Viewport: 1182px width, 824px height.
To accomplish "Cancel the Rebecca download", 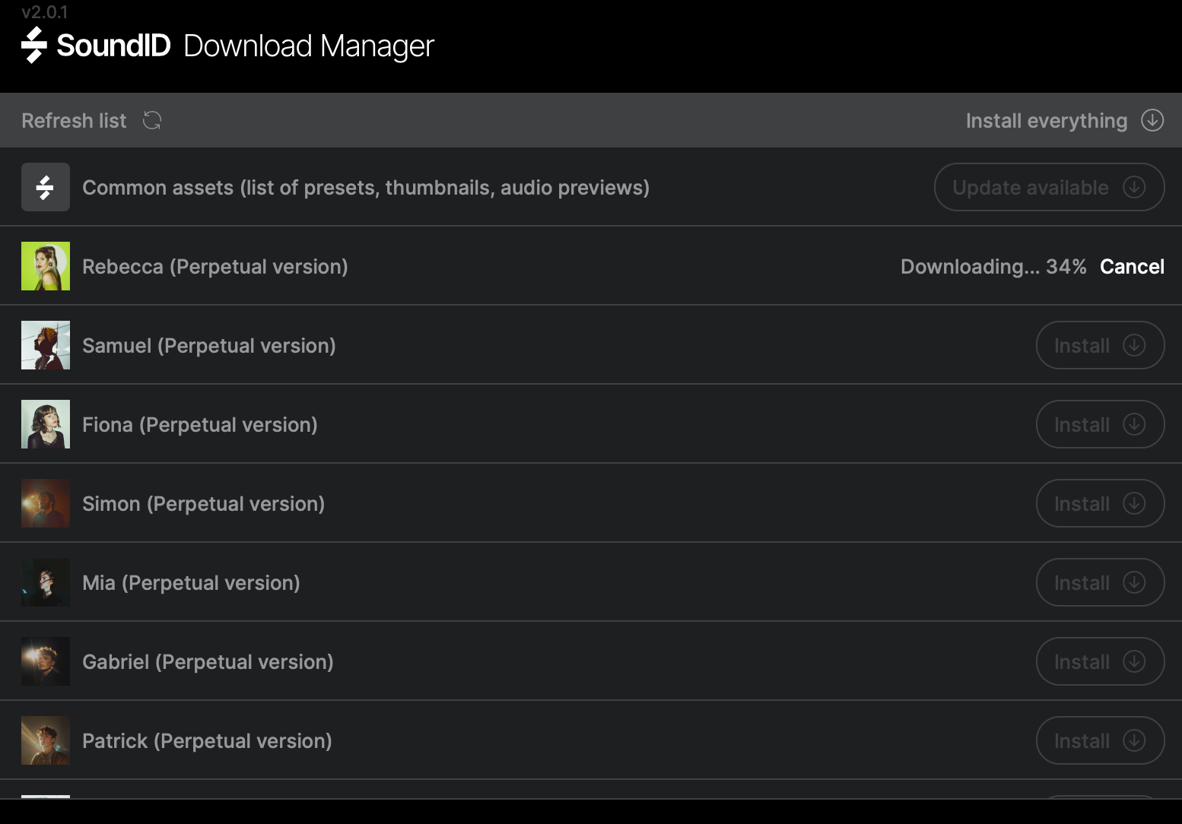I will [1132, 267].
